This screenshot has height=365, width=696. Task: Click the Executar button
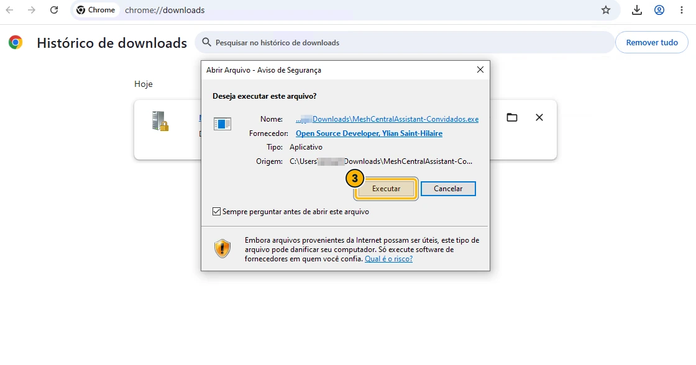point(386,189)
